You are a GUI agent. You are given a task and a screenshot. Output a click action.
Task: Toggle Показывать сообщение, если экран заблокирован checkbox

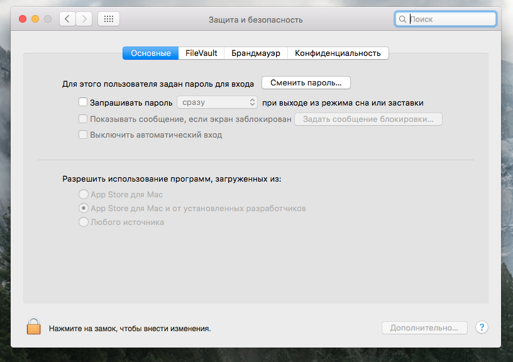tap(83, 118)
